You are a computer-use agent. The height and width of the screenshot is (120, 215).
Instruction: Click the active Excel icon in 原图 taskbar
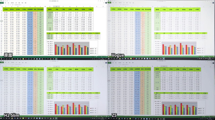56,59
